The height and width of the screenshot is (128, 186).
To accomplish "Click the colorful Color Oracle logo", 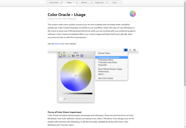I will point(133,14).
